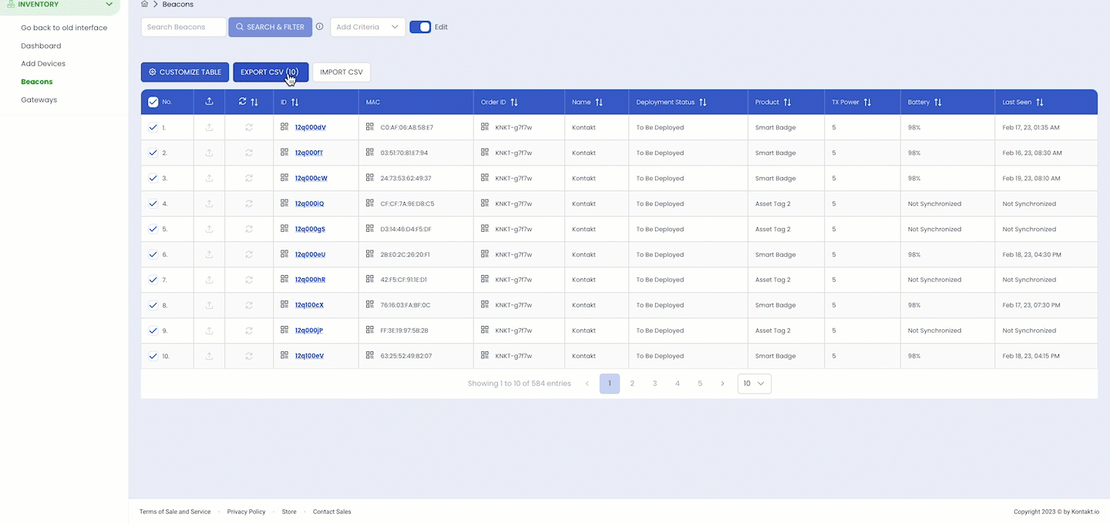Image resolution: width=1110 pixels, height=524 pixels.
Task: Open the Privacy Policy footer link
Action: (x=246, y=512)
